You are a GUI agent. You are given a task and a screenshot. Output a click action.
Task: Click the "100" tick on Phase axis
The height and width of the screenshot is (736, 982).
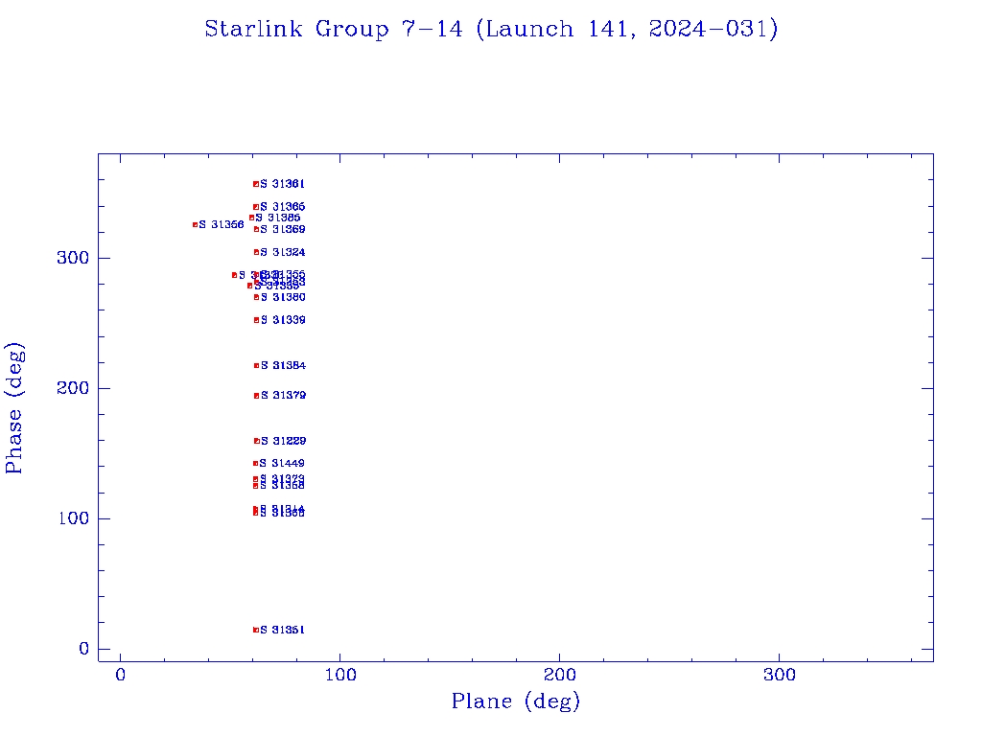pyautogui.click(x=73, y=518)
